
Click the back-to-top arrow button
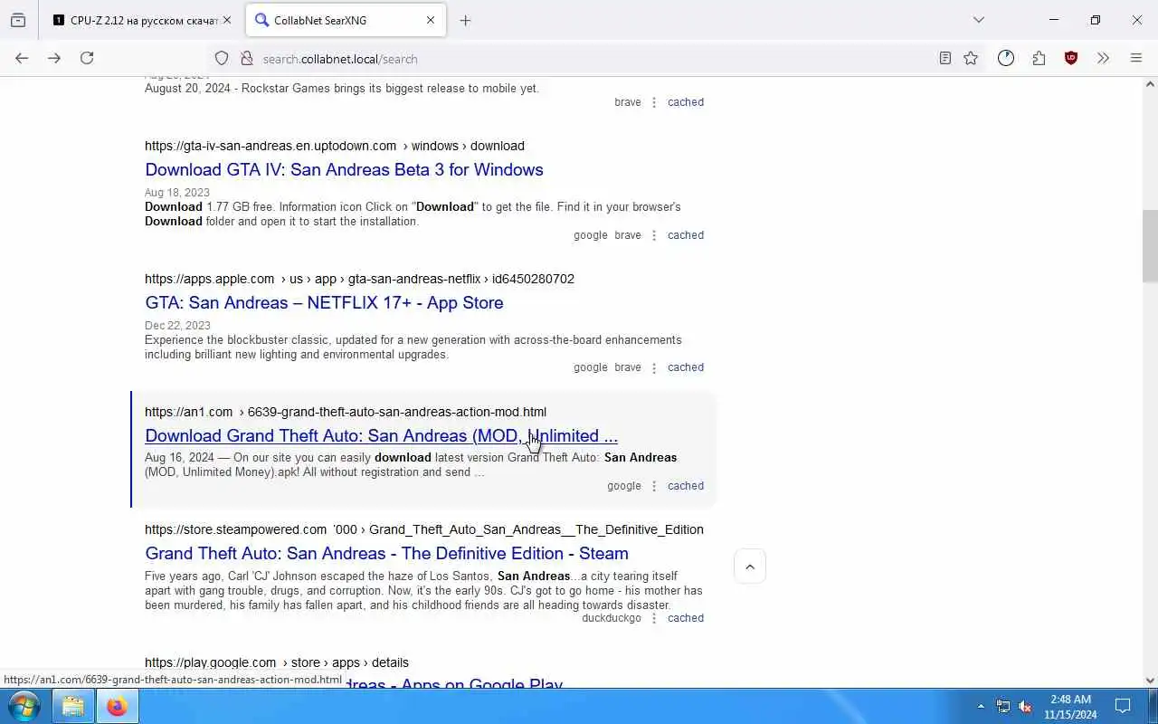(750, 567)
